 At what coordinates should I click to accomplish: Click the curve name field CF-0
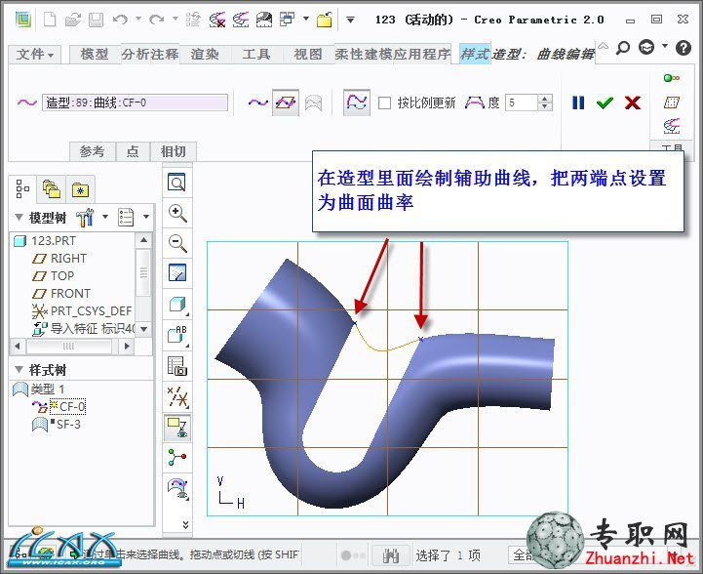[x=135, y=102]
